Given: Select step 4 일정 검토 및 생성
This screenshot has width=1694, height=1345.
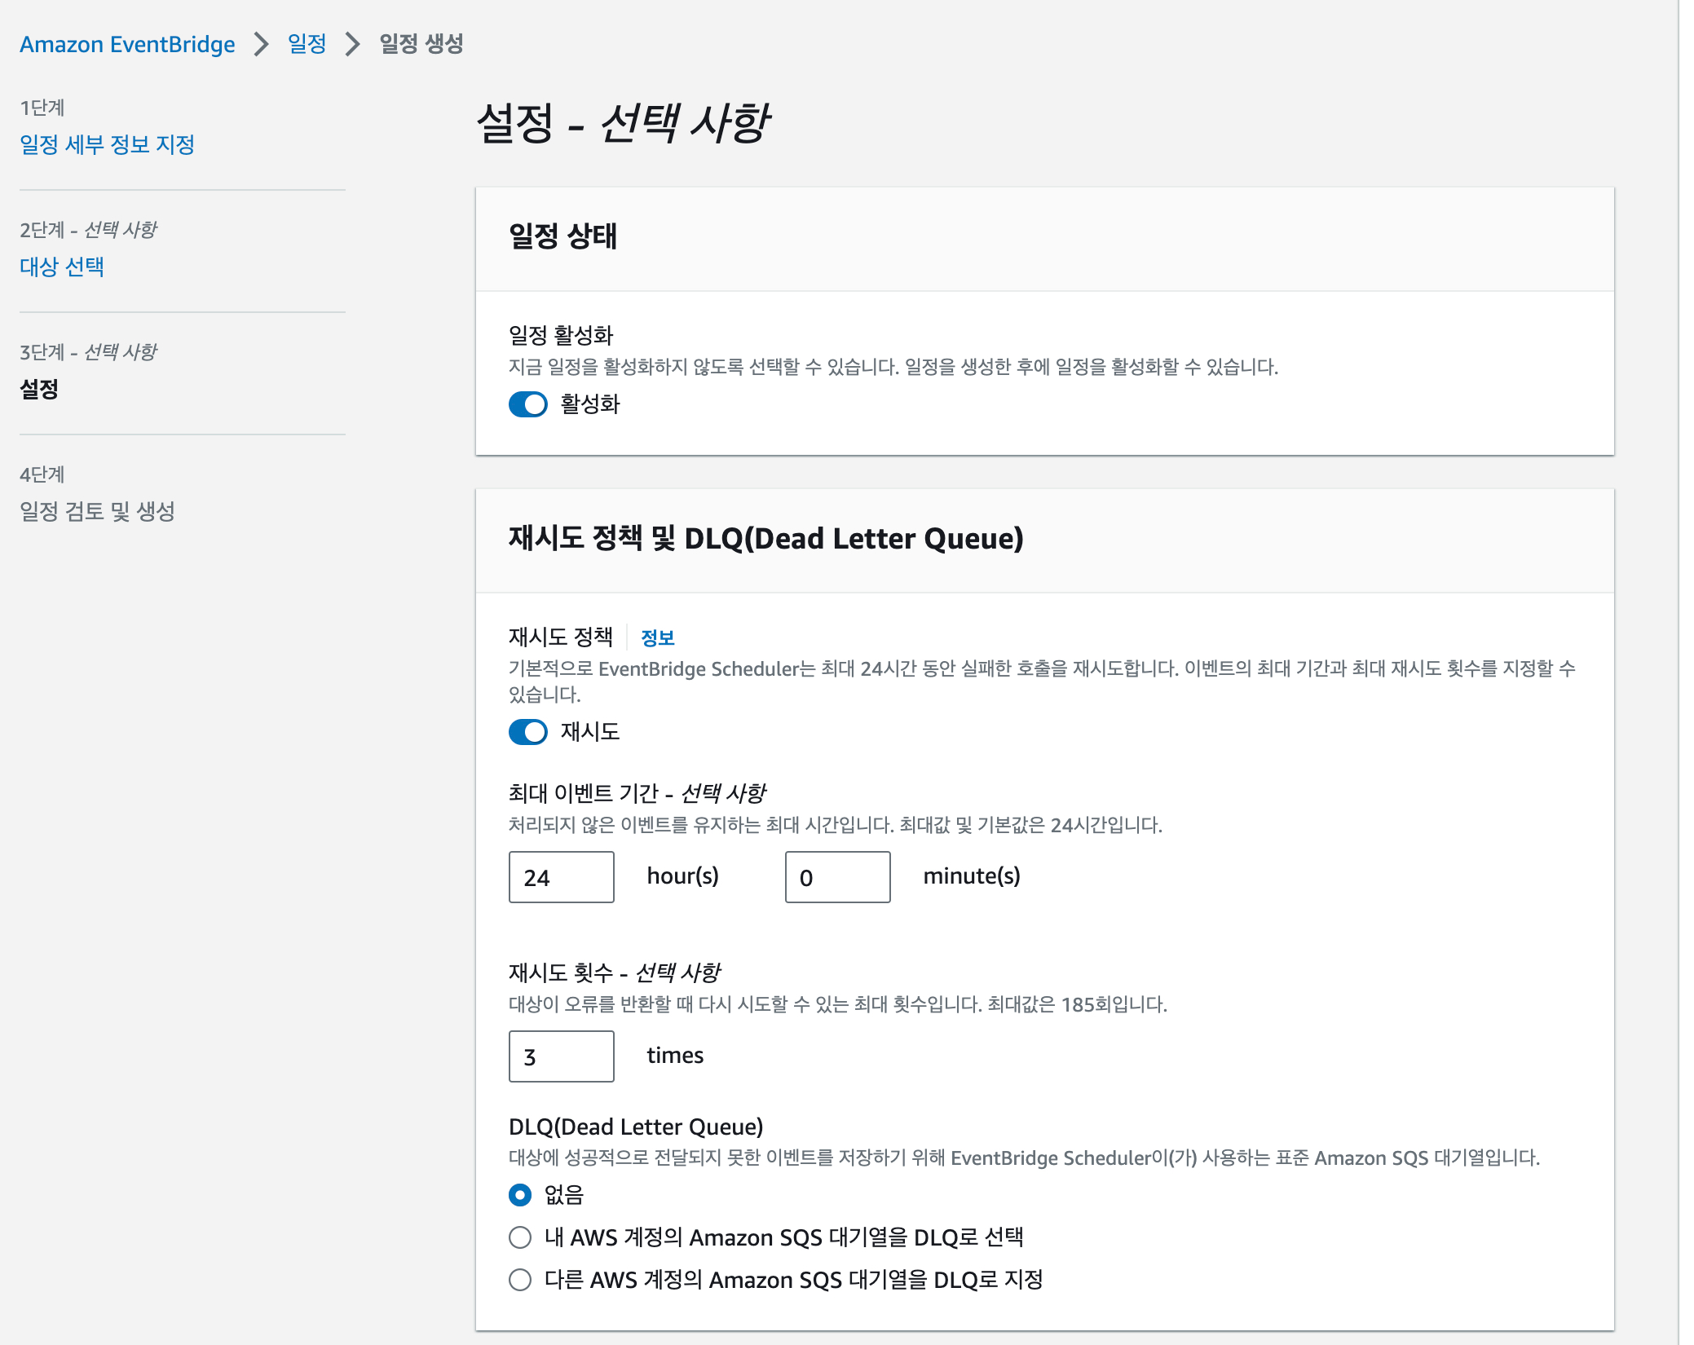Looking at the screenshot, I should click(97, 511).
